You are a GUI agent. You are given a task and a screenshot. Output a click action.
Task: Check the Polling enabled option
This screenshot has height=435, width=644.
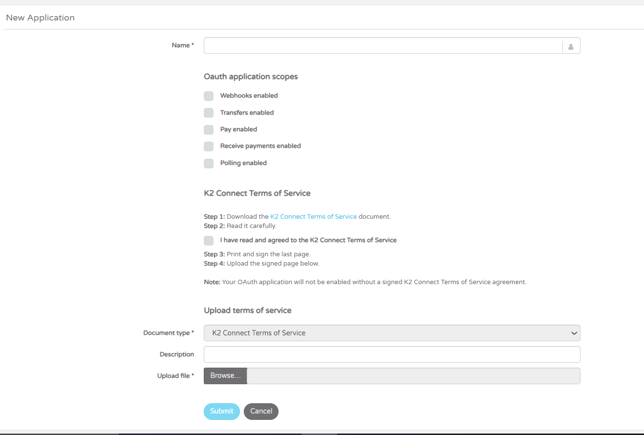(209, 163)
